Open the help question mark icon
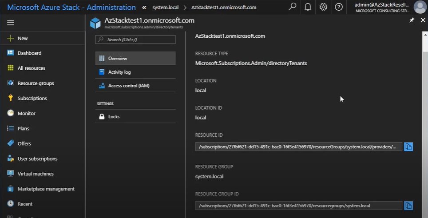The height and width of the screenshot is (218, 428). [339, 7]
